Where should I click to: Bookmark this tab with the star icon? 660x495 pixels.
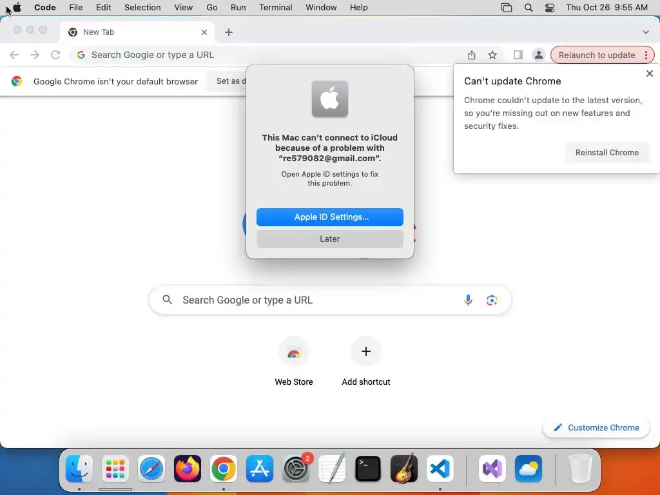pyautogui.click(x=492, y=55)
